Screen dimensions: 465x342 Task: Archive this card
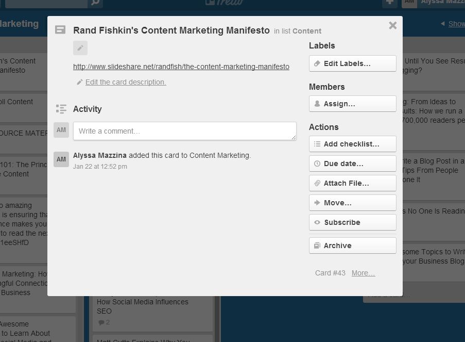(x=353, y=246)
